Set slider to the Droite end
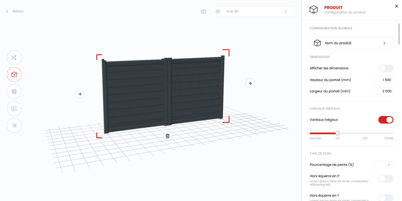Viewport: 402px width, 201px height. 393,133
